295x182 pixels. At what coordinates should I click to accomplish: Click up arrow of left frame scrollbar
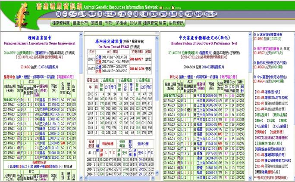(x=81, y=34)
